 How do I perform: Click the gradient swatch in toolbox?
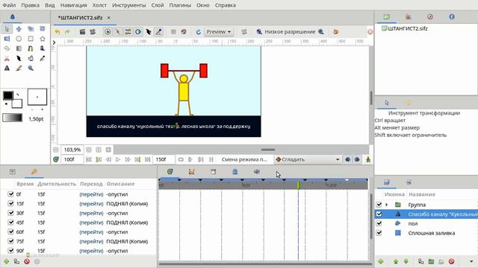tap(13, 118)
